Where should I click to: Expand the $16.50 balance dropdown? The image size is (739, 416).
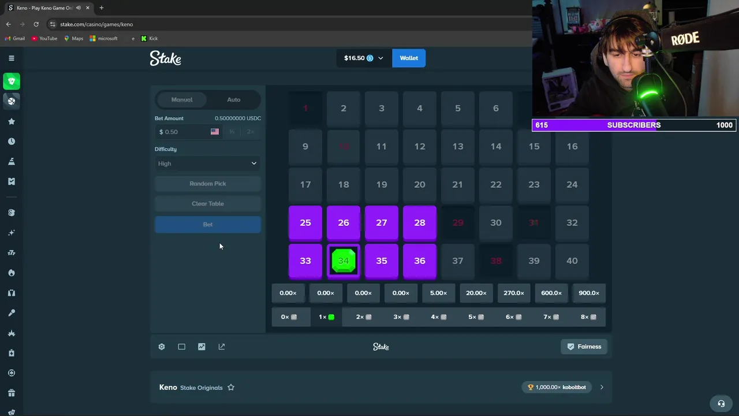[x=364, y=58]
